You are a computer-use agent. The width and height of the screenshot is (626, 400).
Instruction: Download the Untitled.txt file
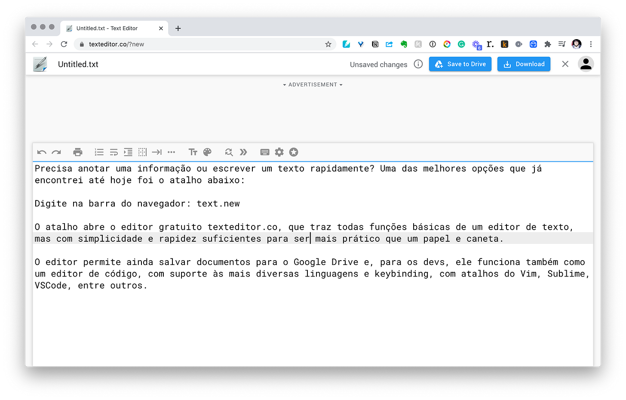[x=524, y=64]
